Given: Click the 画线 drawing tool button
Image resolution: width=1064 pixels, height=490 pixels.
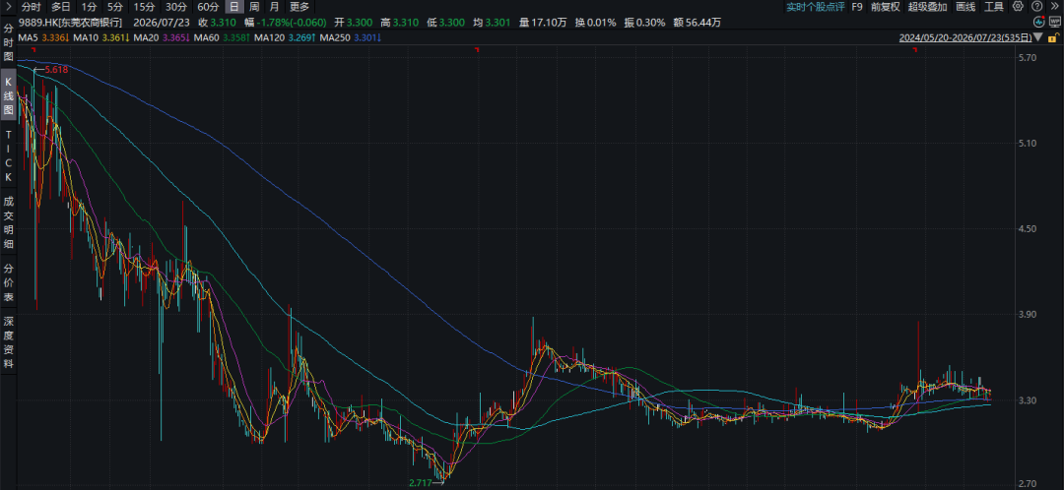Looking at the screenshot, I should (x=965, y=7).
